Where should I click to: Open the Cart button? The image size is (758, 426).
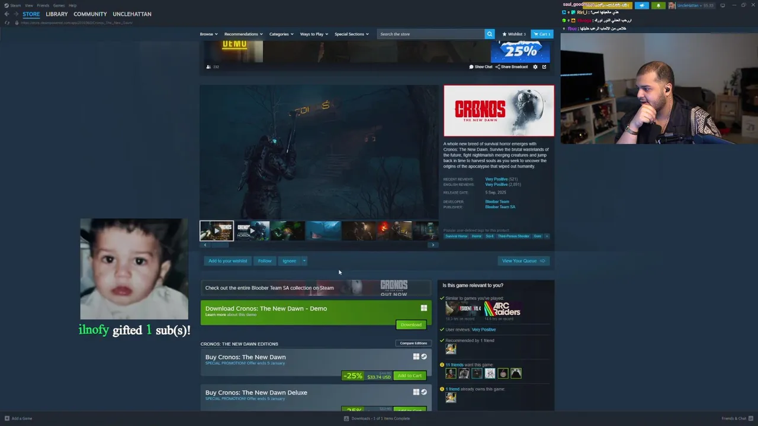coord(542,34)
